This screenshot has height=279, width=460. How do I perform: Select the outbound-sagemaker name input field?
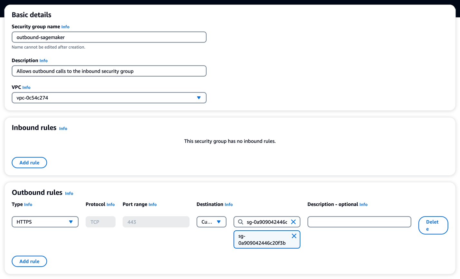coord(109,37)
